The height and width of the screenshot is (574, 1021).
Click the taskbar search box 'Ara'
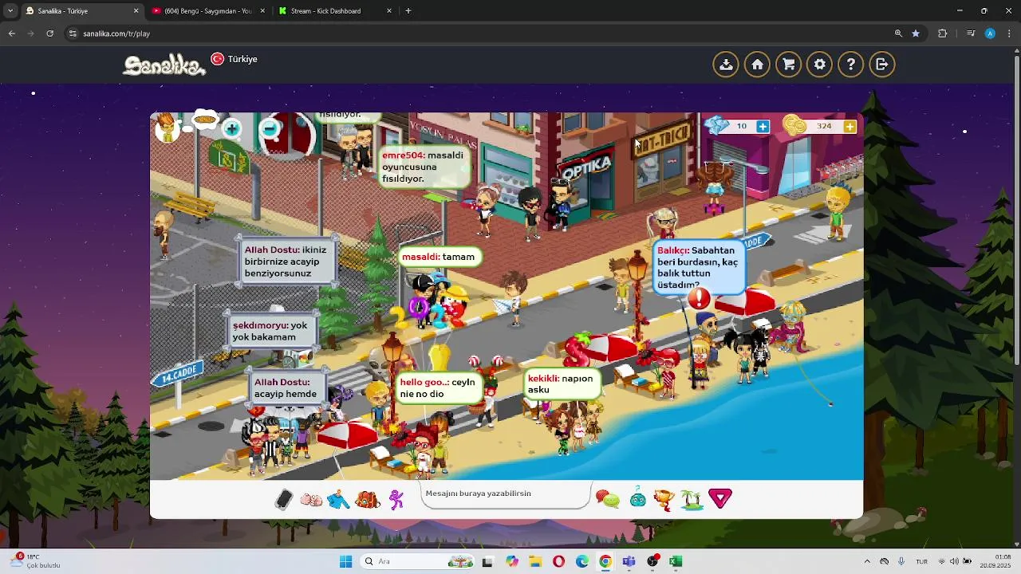point(418,561)
